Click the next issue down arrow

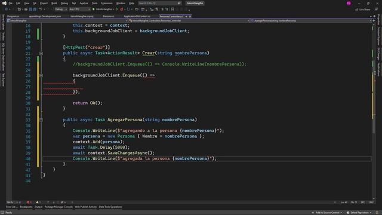(54, 202)
